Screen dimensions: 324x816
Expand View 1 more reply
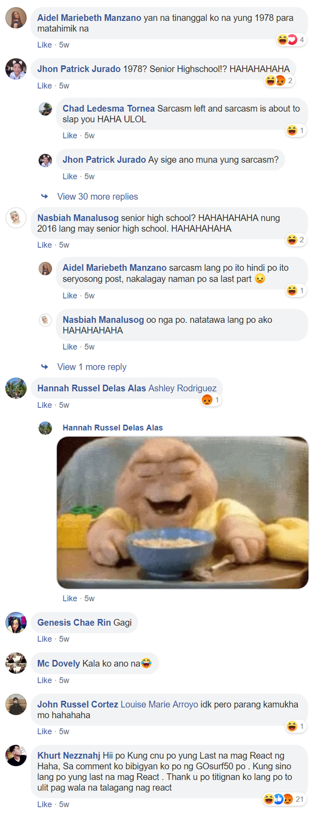[92, 367]
